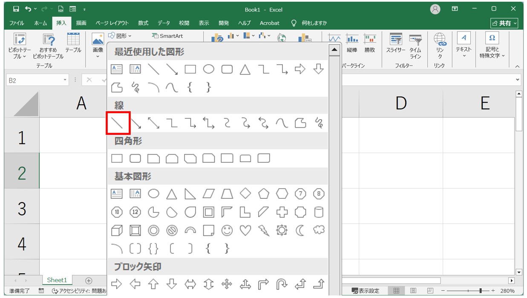Click the おすすめピボットテーブル button
527x298 pixels.
(48, 46)
